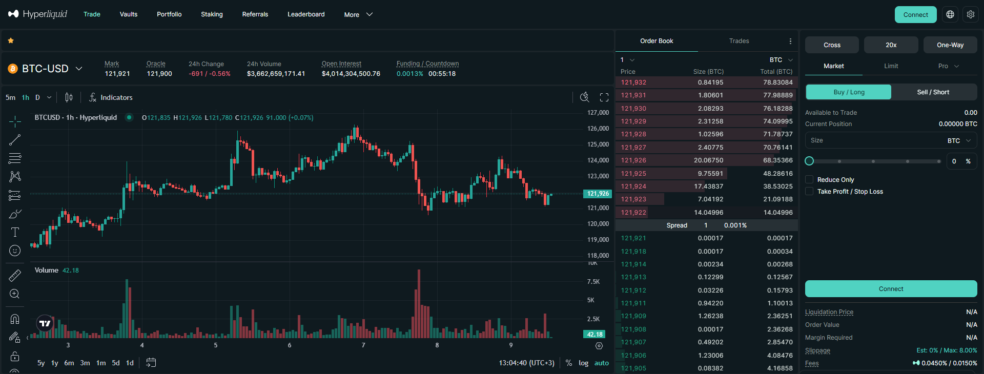Toggle the log scale on chart
Viewport: 984px width, 374px height.
[583, 363]
